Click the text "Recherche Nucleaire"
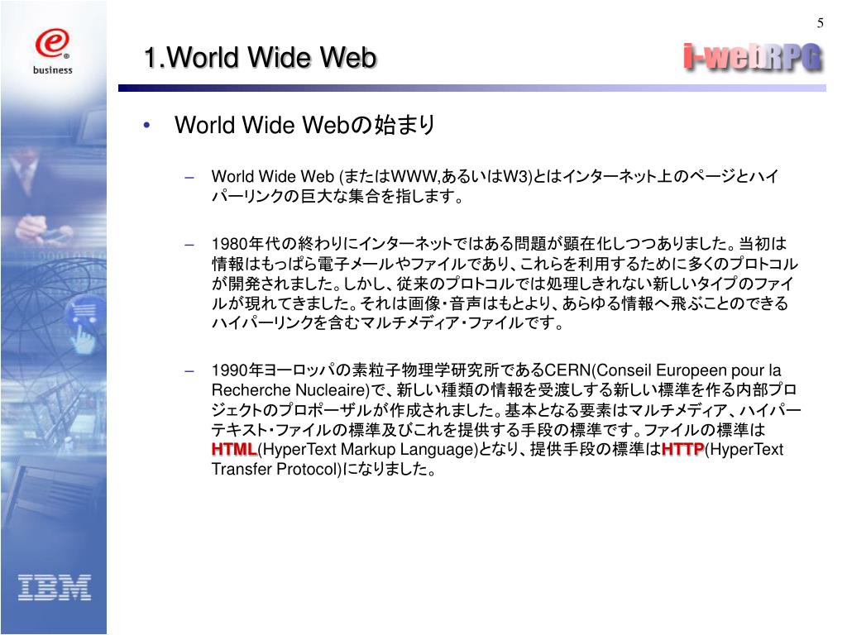This screenshot has height=635, width=847. [289, 390]
